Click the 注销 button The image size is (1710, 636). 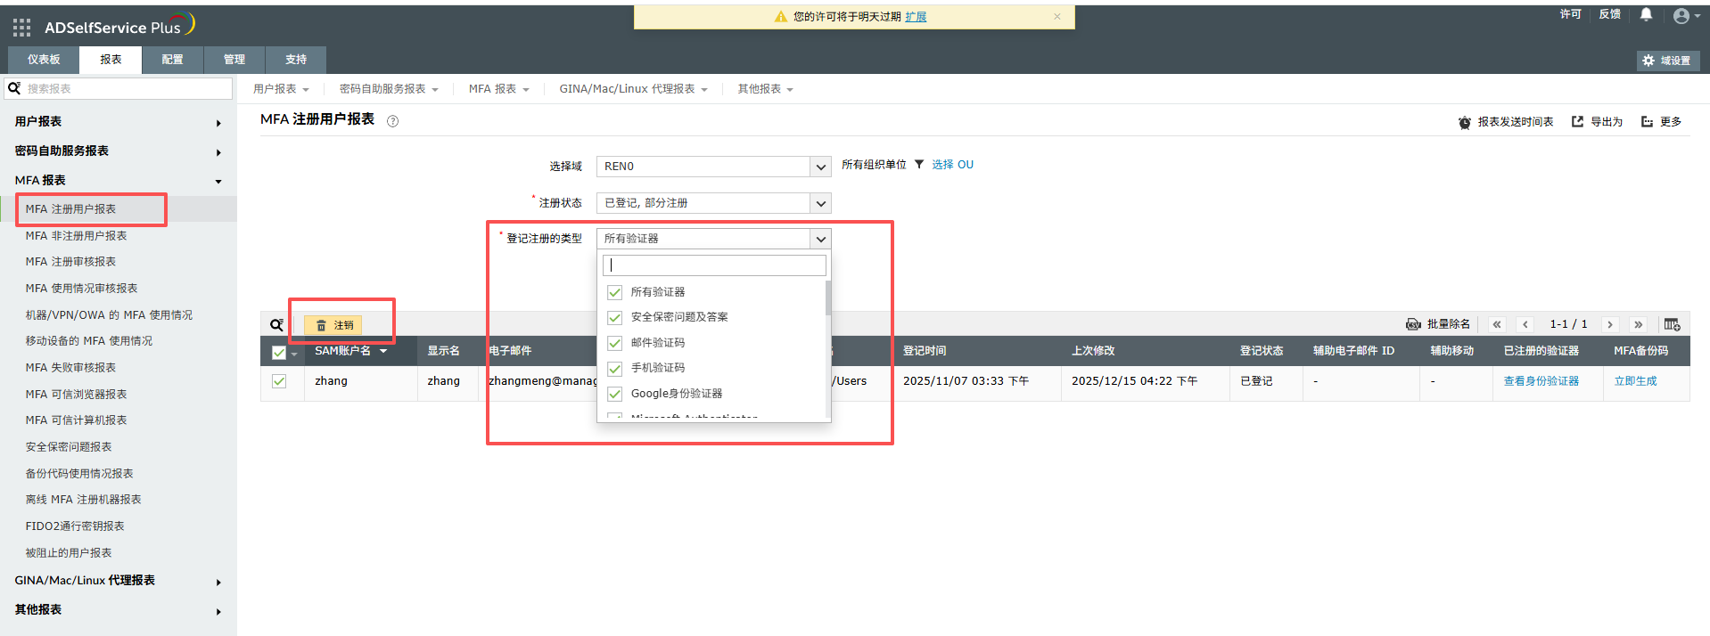click(x=334, y=325)
